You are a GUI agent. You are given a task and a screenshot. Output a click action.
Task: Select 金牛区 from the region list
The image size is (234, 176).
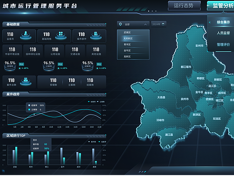pyautogui.click(x=133, y=51)
